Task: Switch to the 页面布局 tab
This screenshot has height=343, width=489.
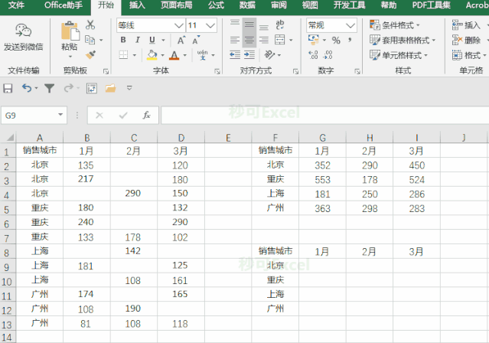Action: (177, 5)
